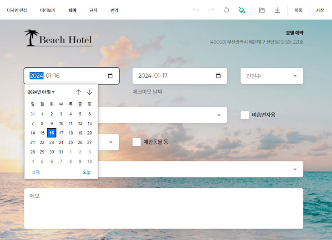Screen dimensions: 332x240
Task: Open the 번역 tab
Action: (114, 10)
